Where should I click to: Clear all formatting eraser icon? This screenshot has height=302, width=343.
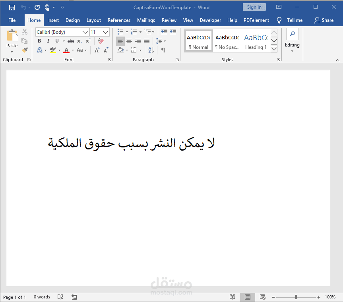(101, 41)
